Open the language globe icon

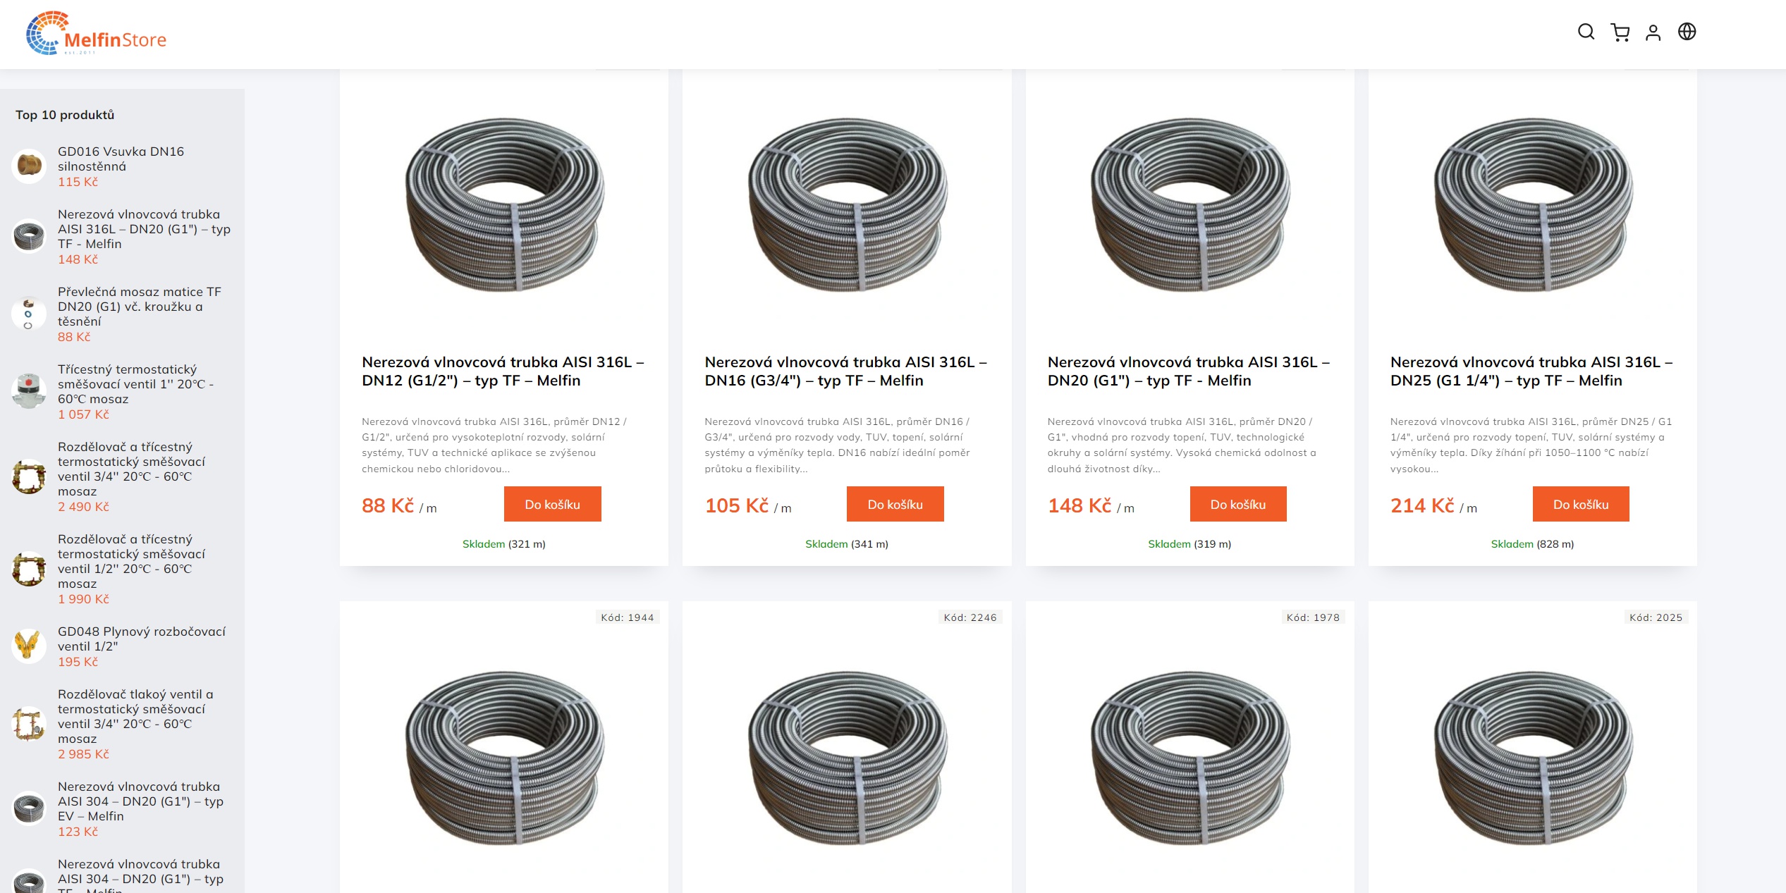[x=1687, y=32]
